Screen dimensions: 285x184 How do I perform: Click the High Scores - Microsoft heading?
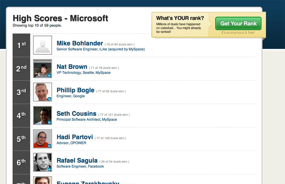coord(60,18)
